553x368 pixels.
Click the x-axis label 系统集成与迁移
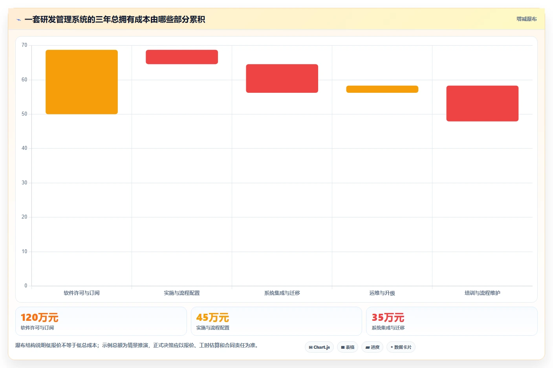tap(282, 293)
